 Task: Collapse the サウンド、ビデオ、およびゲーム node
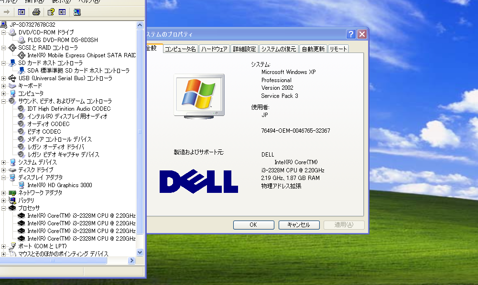click(4, 101)
